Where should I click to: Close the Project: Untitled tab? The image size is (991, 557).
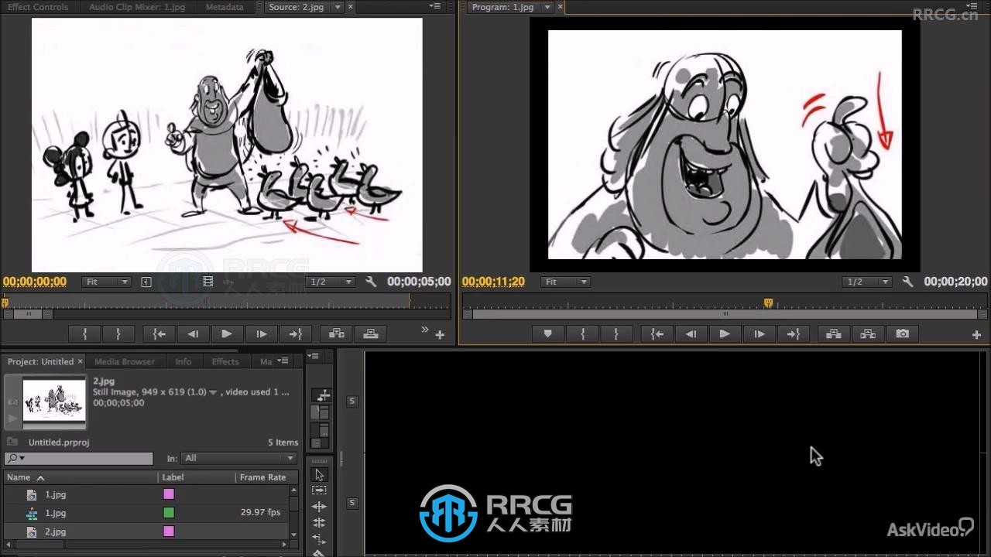(81, 361)
